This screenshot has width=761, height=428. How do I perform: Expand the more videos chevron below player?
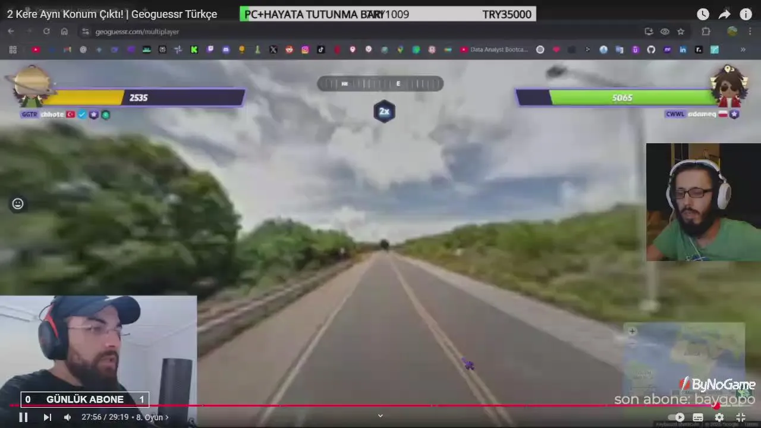click(x=380, y=416)
